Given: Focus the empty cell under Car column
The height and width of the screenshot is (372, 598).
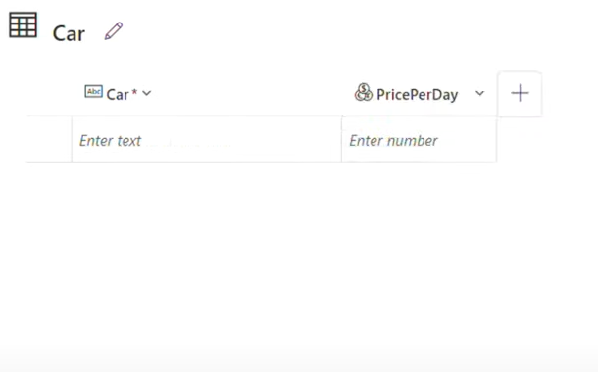Looking at the screenshot, I should [x=207, y=139].
